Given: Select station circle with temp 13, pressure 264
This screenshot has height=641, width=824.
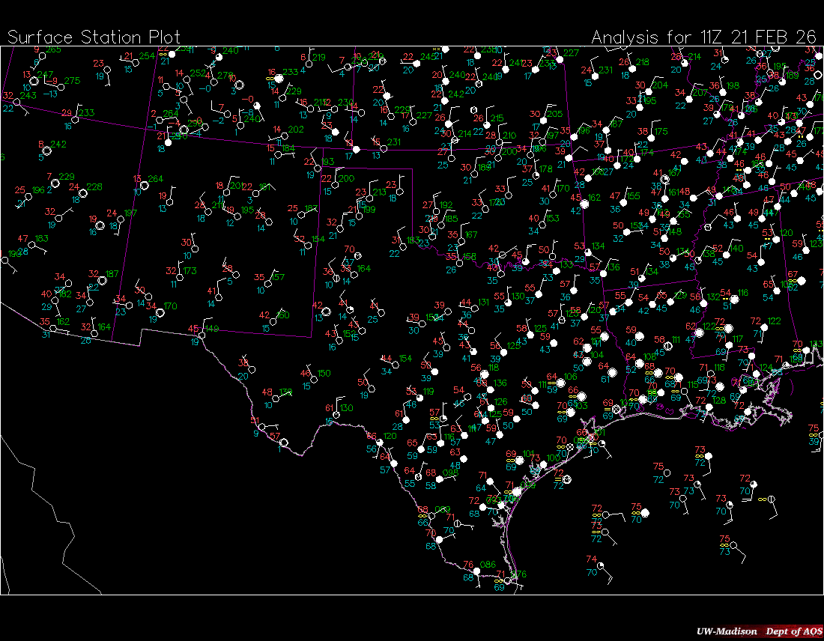Looking at the screenshot, I should coord(144,185).
